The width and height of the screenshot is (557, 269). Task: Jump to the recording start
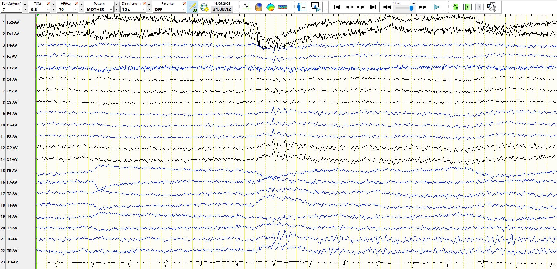(x=337, y=7)
